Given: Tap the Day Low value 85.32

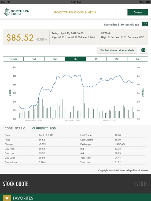Looking at the screenshot, I should click(42, 153).
